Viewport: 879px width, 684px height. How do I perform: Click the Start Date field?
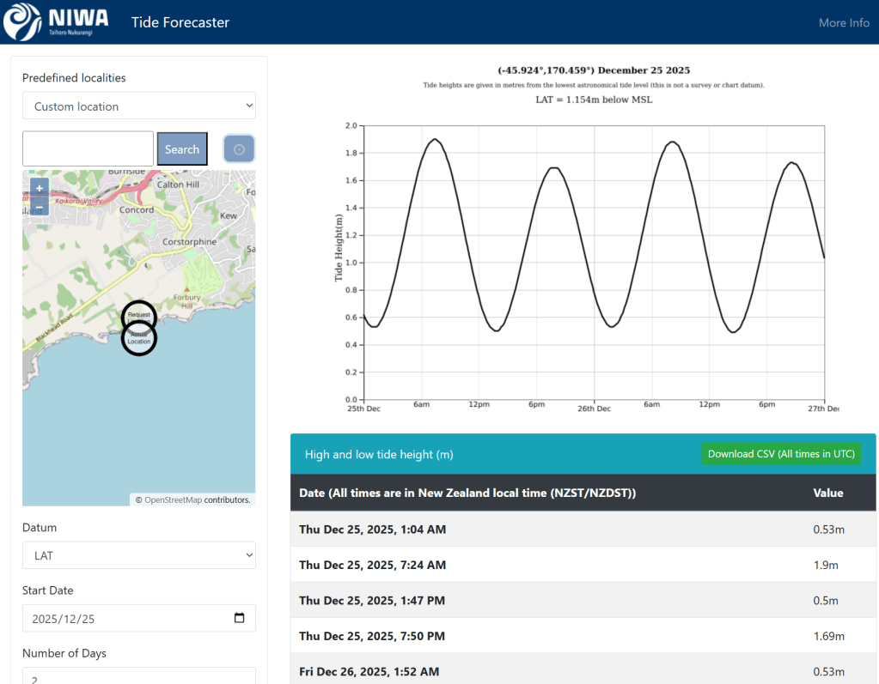pyautogui.click(x=129, y=618)
